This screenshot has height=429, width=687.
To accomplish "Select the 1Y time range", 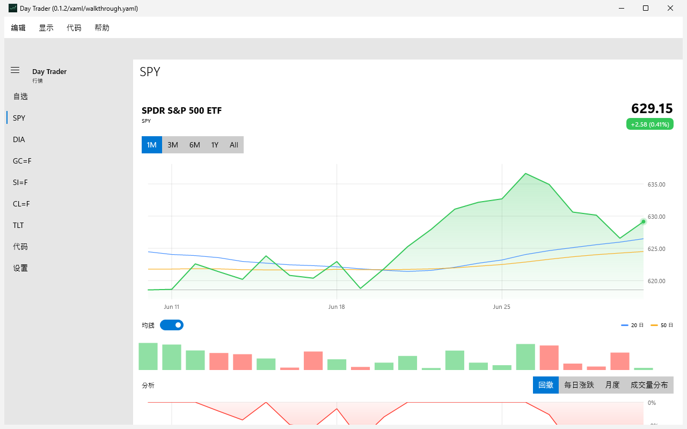I will click(215, 145).
